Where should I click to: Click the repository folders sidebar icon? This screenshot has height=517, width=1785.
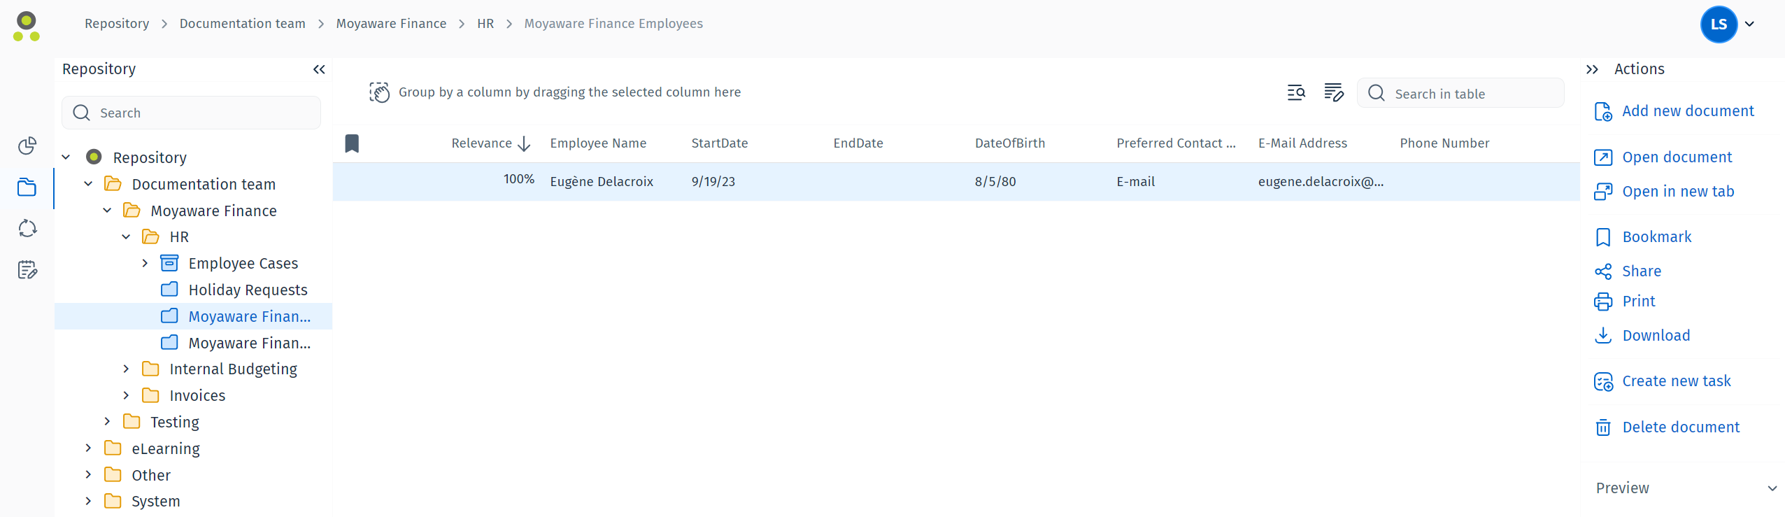coord(27,187)
